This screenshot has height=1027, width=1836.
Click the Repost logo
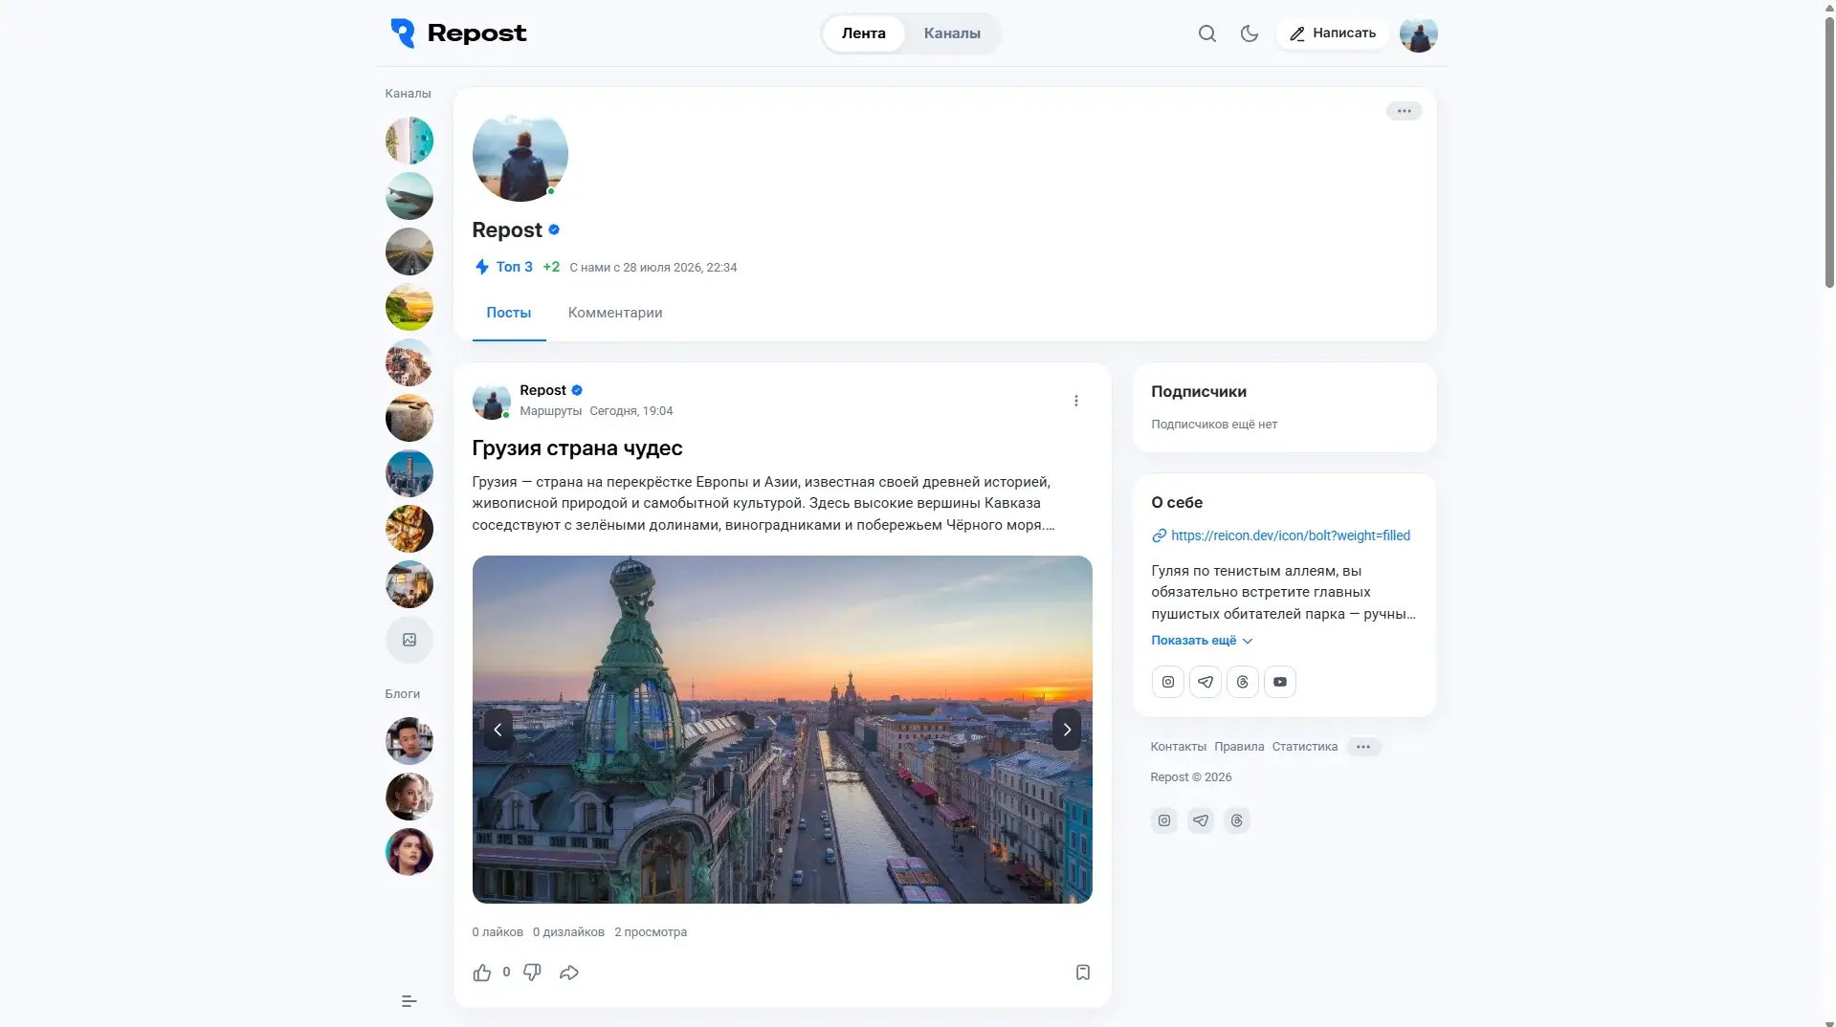tap(458, 33)
